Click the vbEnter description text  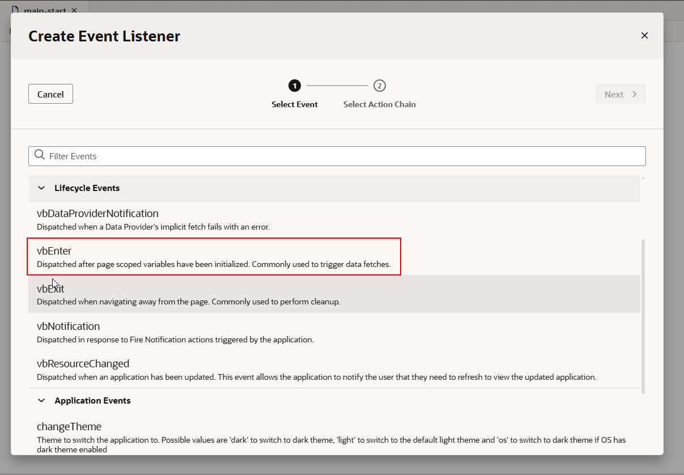(x=214, y=264)
